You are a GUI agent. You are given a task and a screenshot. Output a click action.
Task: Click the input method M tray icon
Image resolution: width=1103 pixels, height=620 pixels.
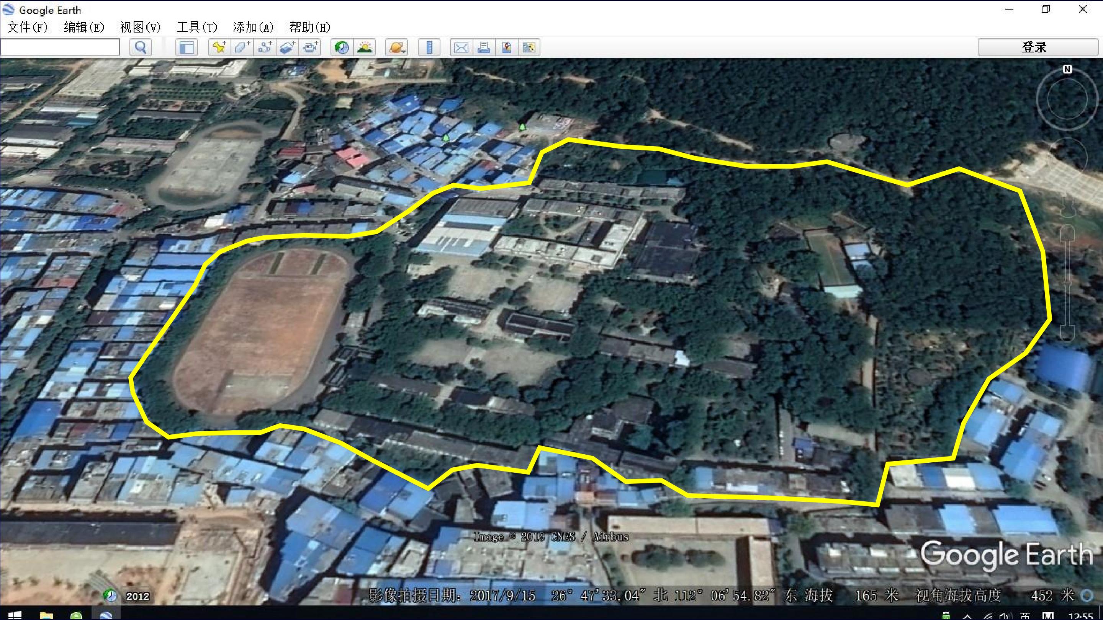point(1048,616)
